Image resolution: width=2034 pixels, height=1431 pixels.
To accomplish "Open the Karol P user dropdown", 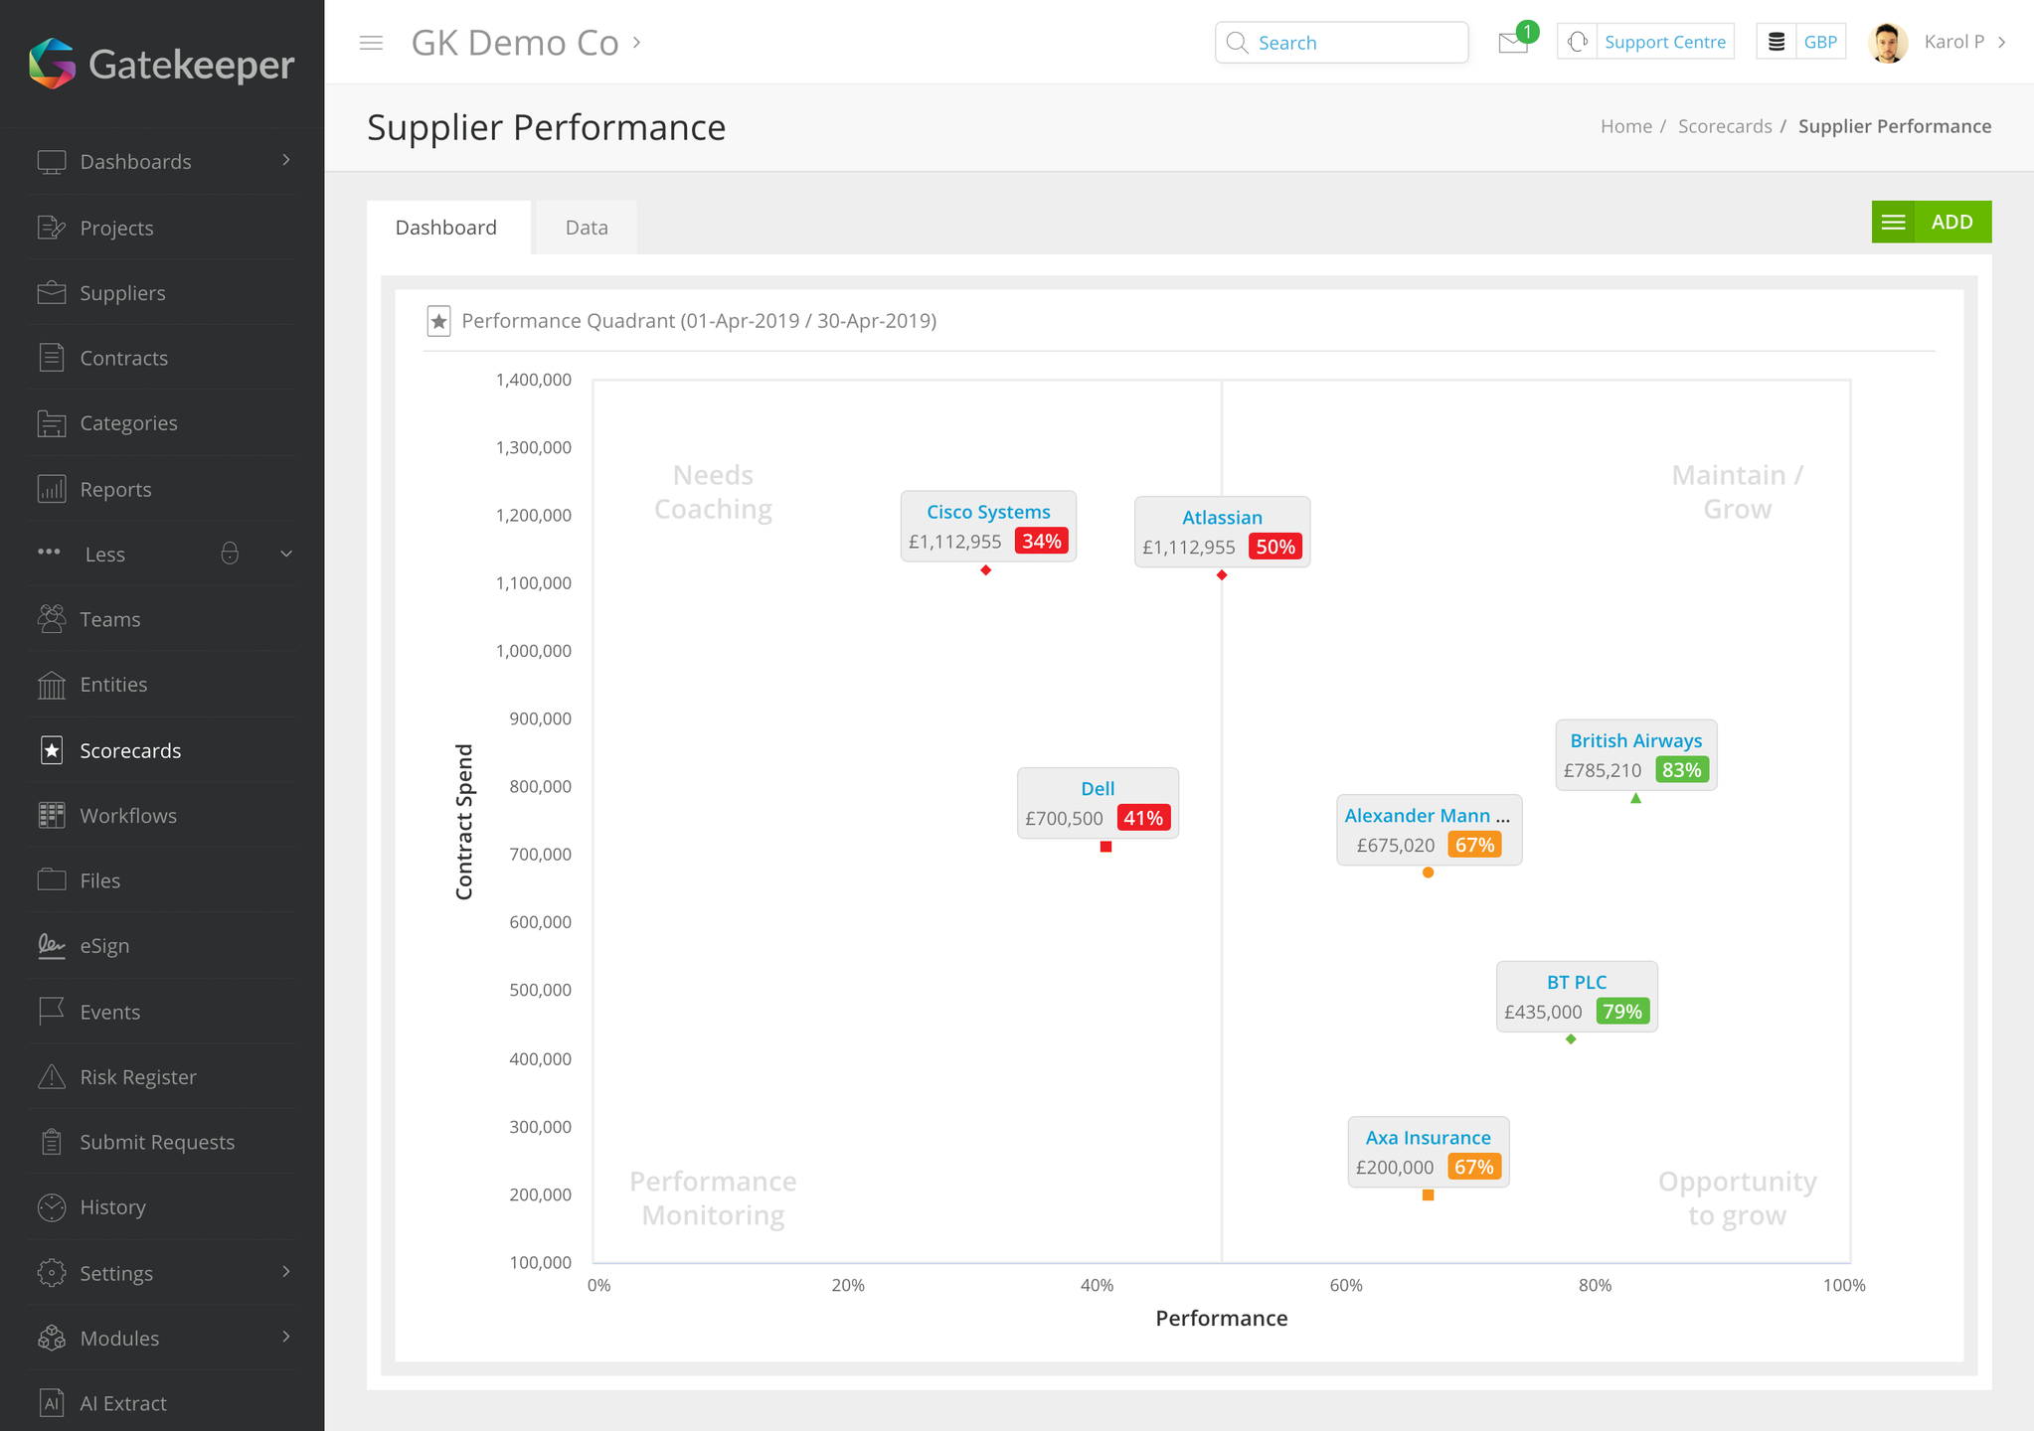I will click(x=1952, y=42).
